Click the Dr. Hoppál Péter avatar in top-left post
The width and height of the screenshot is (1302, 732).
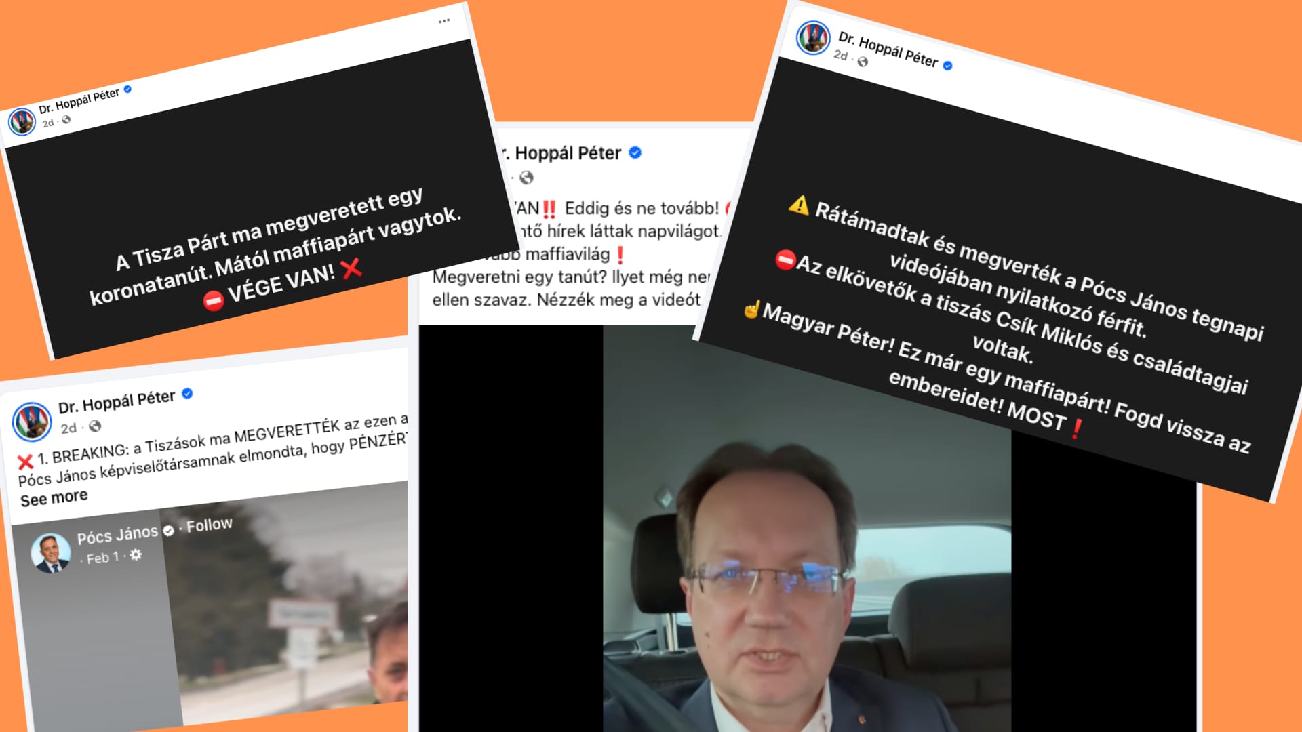pyautogui.click(x=22, y=122)
